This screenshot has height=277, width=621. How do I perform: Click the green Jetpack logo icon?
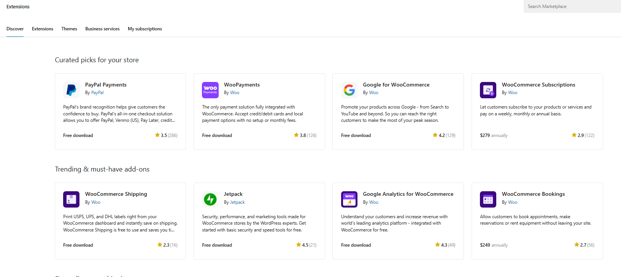coord(210,199)
